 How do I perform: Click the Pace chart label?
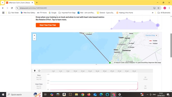[39, 75]
